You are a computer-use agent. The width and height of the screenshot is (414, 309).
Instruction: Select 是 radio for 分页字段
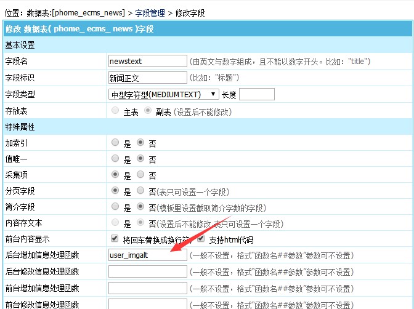115,191
